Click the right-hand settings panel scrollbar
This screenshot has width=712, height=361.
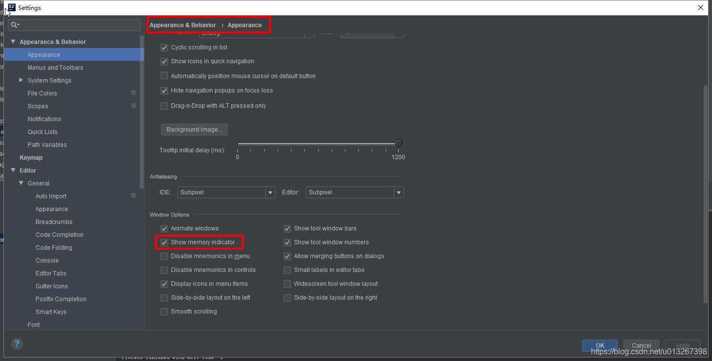(x=705, y=194)
